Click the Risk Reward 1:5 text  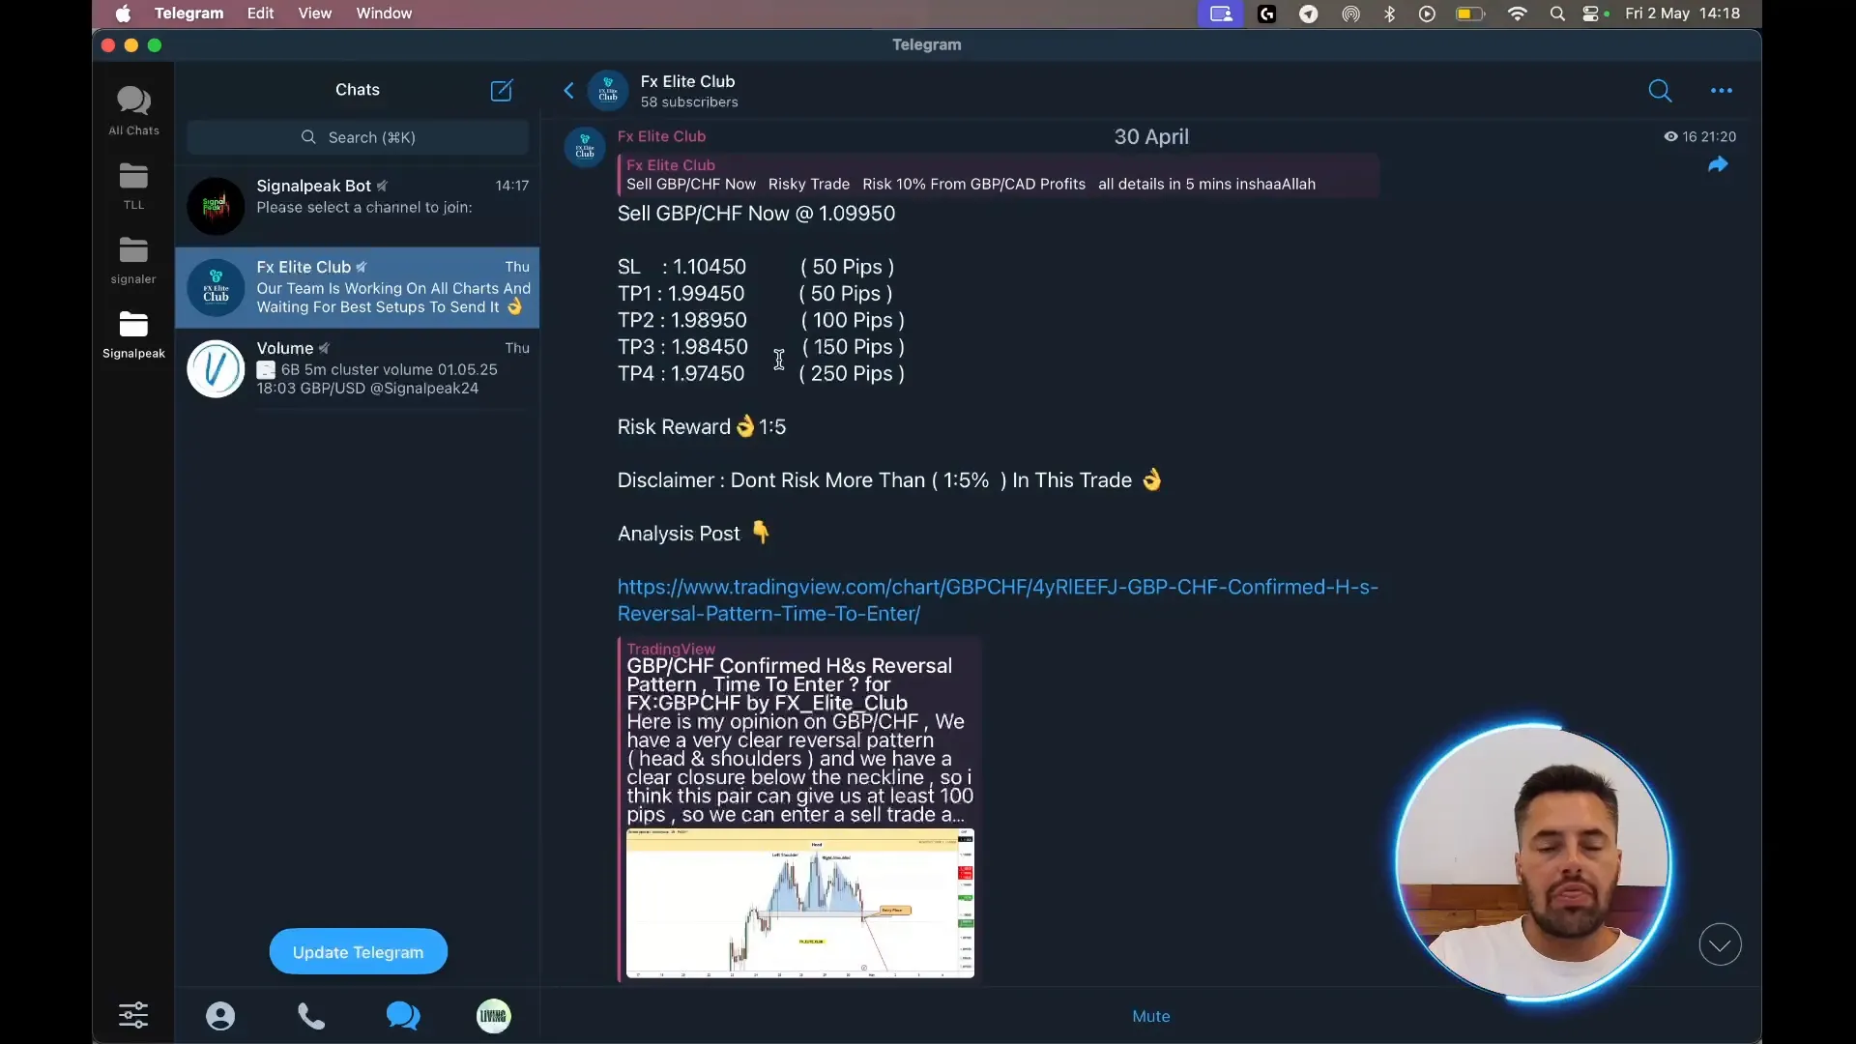tap(702, 426)
